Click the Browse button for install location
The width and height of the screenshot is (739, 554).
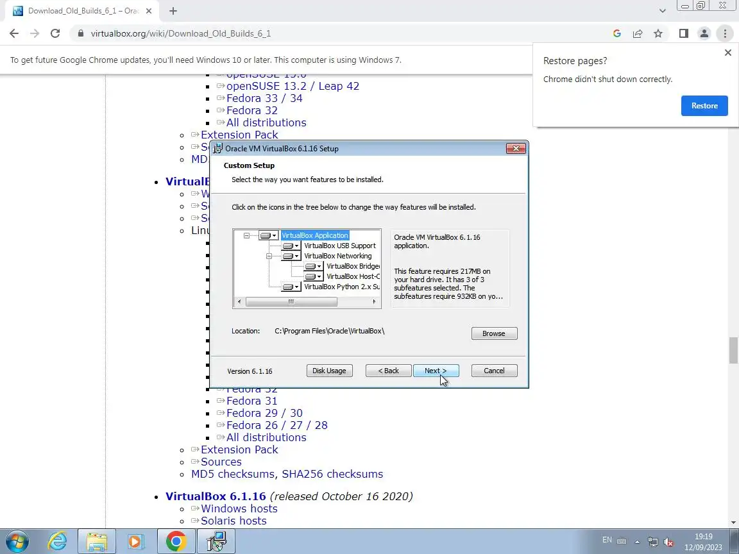[x=494, y=333]
